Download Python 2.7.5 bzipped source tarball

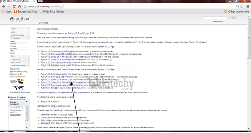click(56, 88)
